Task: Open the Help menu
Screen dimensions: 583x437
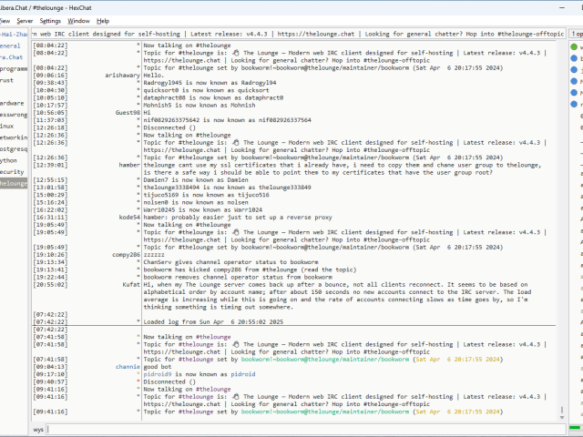Action: pos(103,20)
